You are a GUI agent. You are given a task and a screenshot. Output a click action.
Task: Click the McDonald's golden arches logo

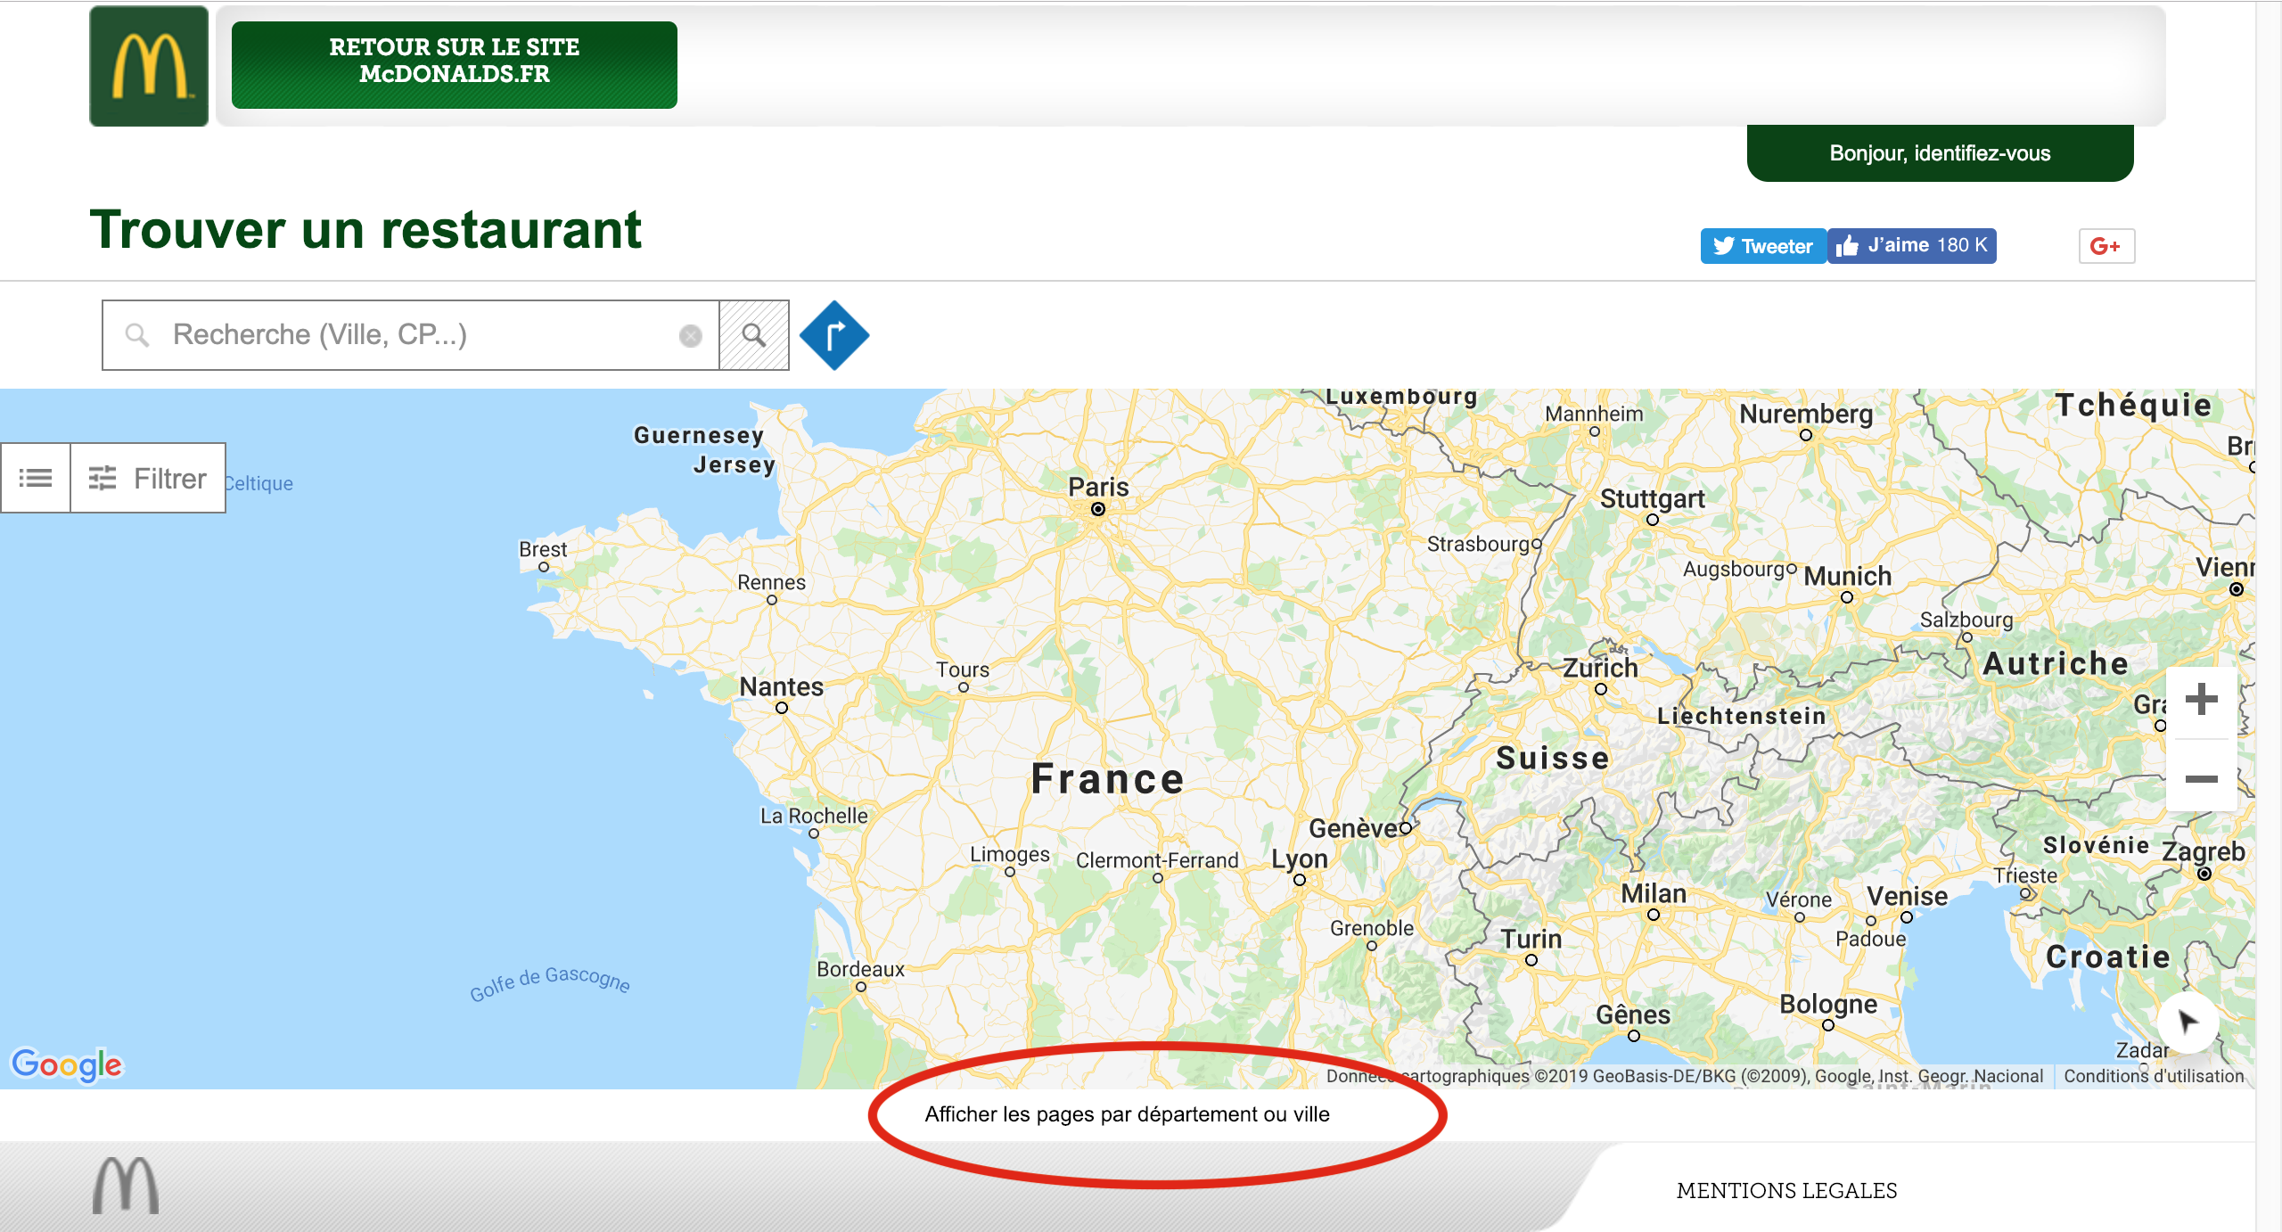coord(149,66)
